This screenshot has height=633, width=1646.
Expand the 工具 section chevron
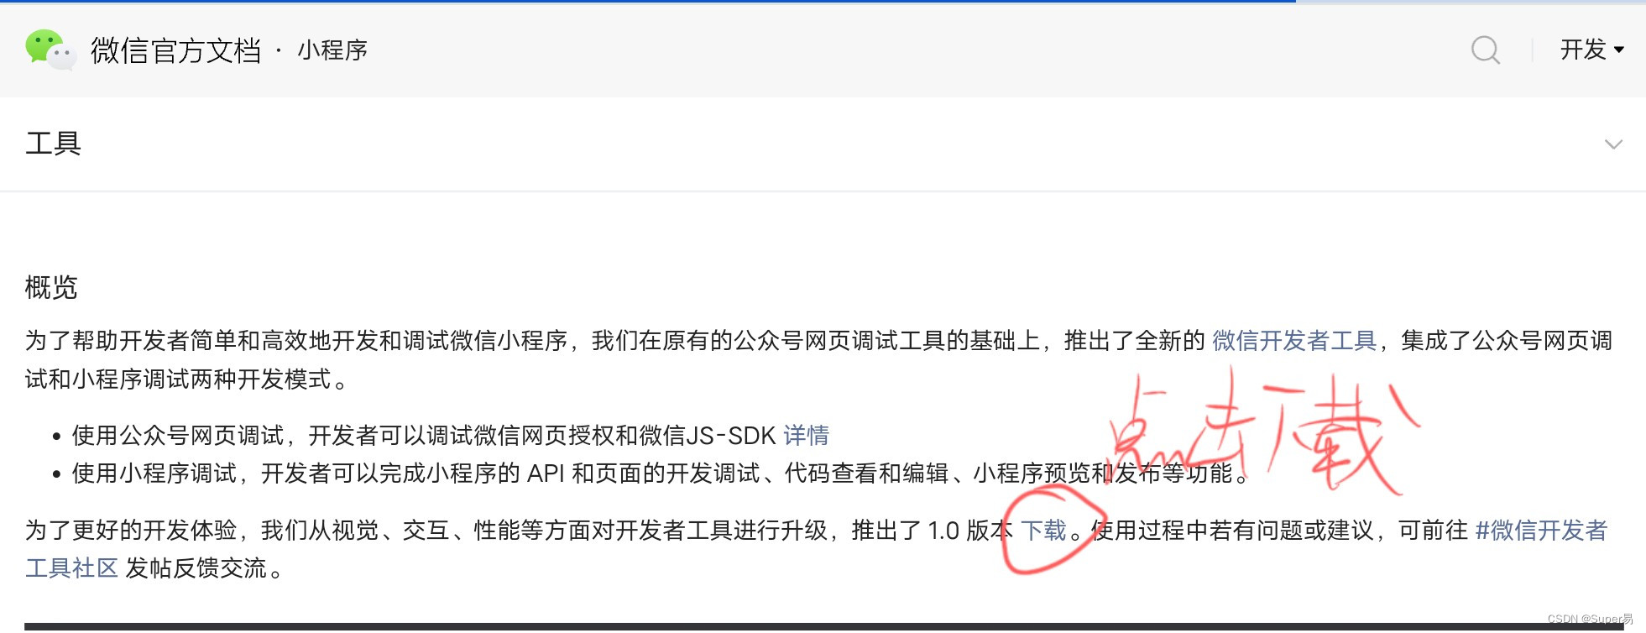coord(1613,144)
